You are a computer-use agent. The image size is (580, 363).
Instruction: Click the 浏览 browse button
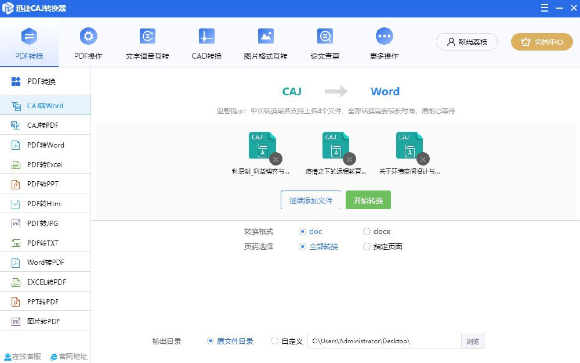coord(472,341)
